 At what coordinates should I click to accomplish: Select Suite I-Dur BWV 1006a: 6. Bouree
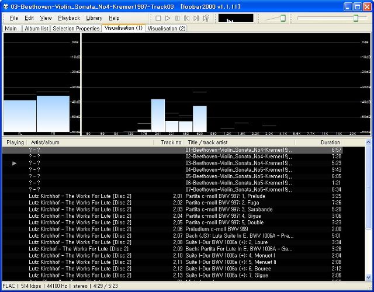pos(172,269)
